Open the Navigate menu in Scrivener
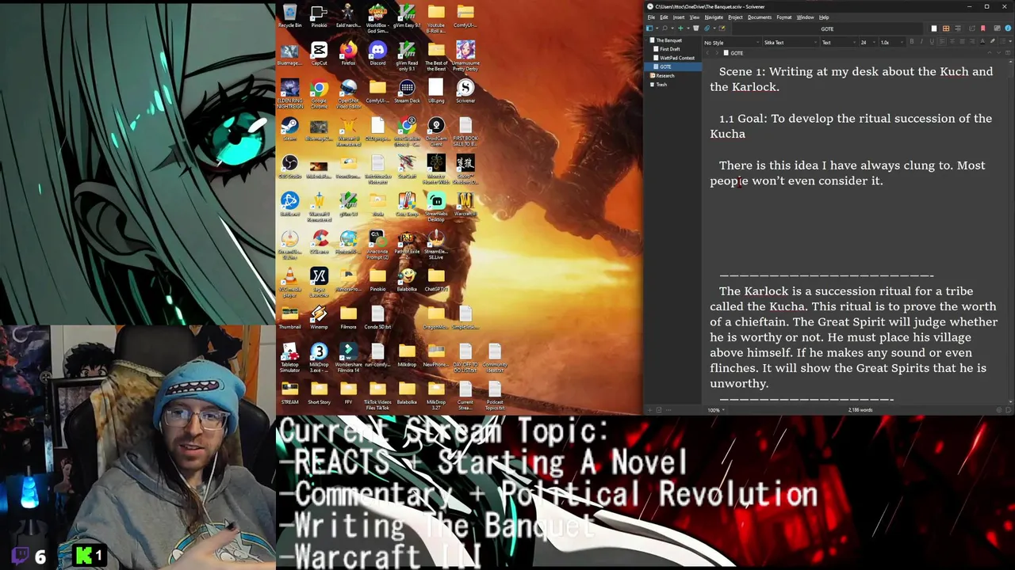The width and height of the screenshot is (1015, 570). click(714, 17)
